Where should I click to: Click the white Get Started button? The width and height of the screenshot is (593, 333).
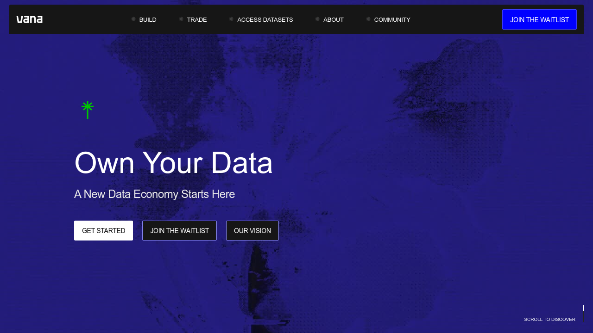103,230
